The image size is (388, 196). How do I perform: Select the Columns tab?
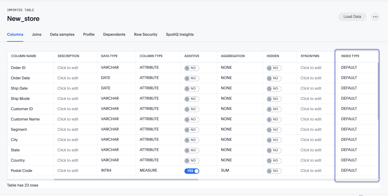[15, 34]
